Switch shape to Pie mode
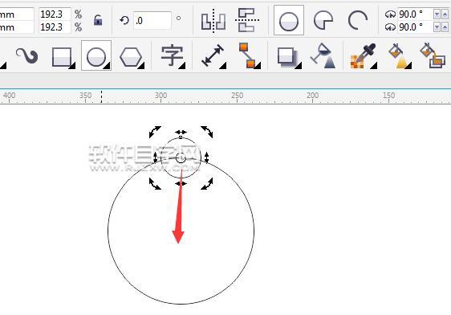The width and height of the screenshot is (451, 315). 323,20
